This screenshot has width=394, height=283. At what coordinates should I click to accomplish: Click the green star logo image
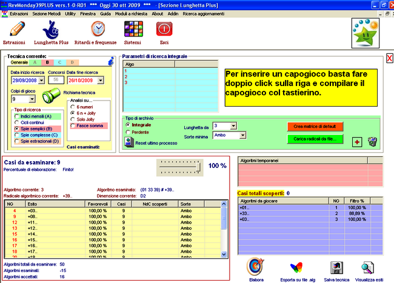[x=365, y=33]
